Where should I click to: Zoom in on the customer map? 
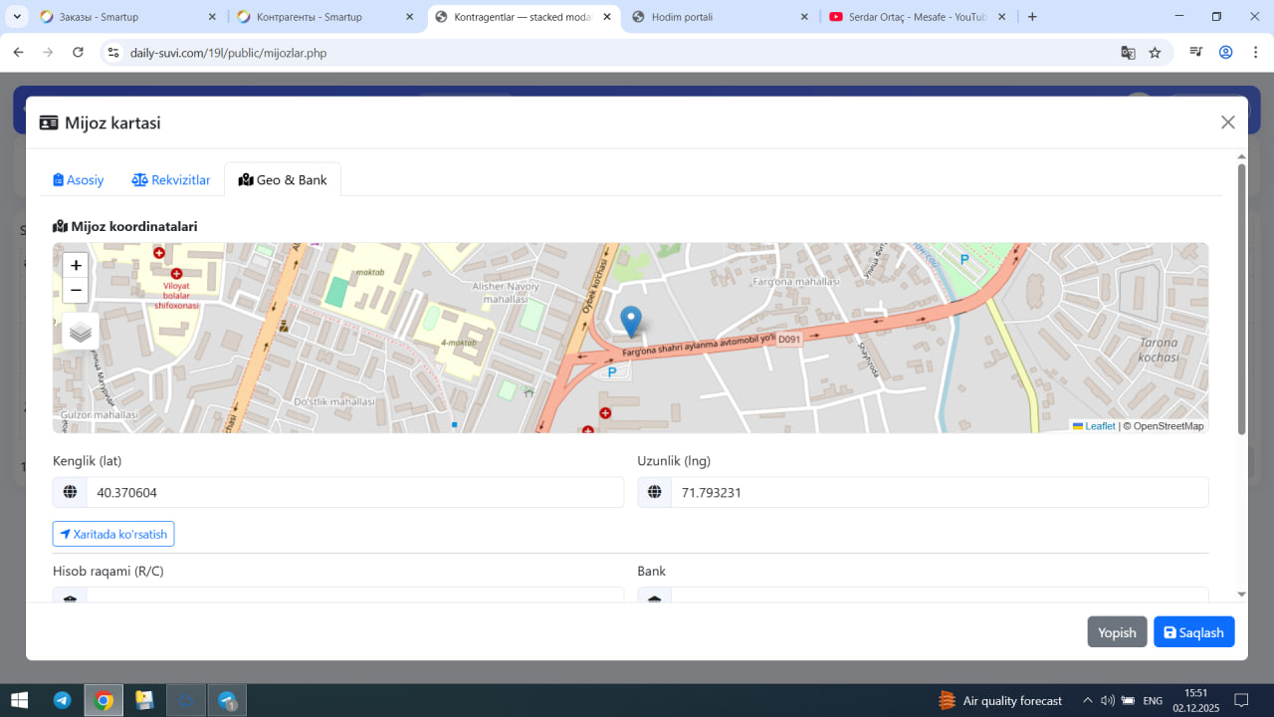[x=76, y=266]
